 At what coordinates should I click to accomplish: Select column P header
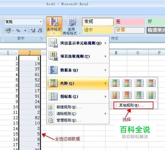tap(157, 53)
